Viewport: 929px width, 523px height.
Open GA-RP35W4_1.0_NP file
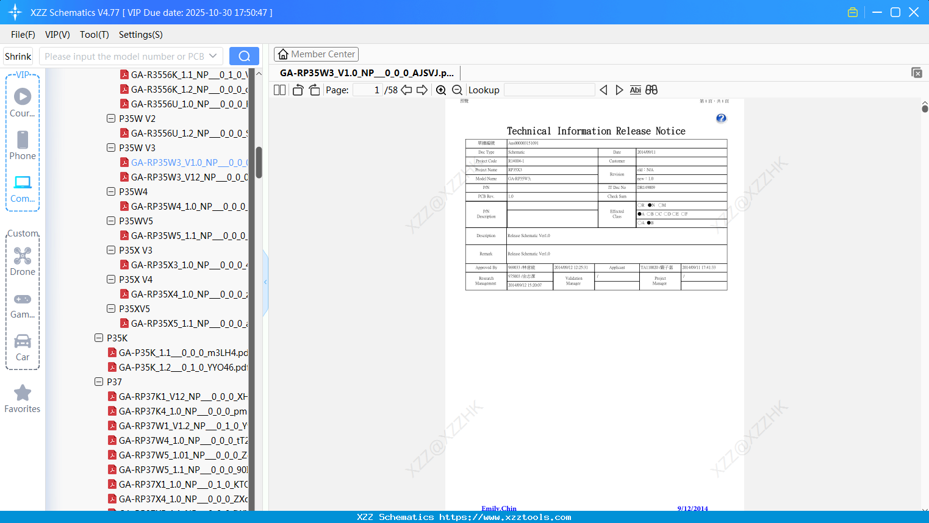tap(184, 206)
